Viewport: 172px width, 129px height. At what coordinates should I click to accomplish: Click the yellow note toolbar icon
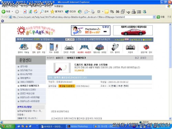[x=106, y=12]
